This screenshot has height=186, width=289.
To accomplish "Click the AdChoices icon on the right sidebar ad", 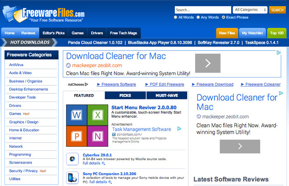I will coord(281,93).
